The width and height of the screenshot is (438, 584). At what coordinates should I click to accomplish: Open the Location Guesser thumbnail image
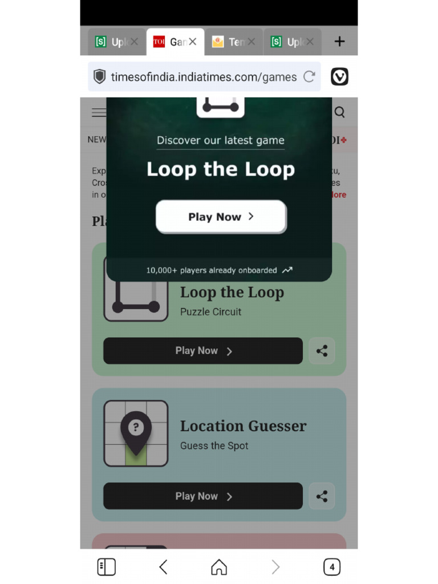click(x=136, y=433)
